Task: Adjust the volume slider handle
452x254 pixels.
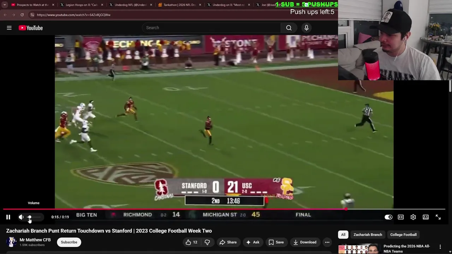Action: [x=30, y=217]
